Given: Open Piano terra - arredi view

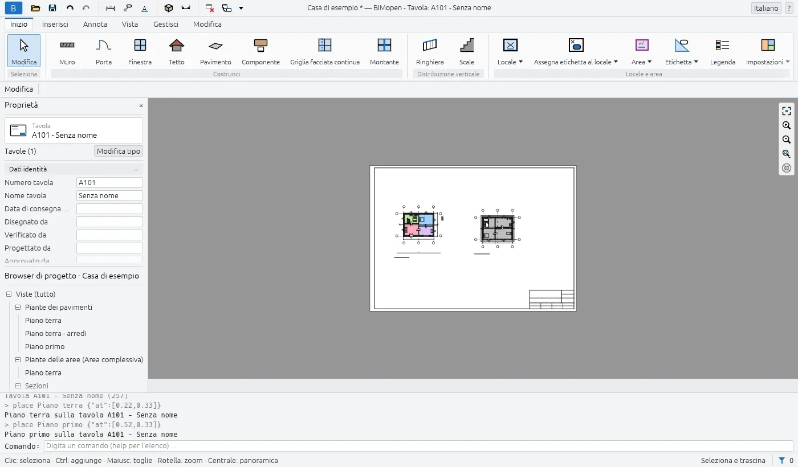Looking at the screenshot, I should click(56, 334).
